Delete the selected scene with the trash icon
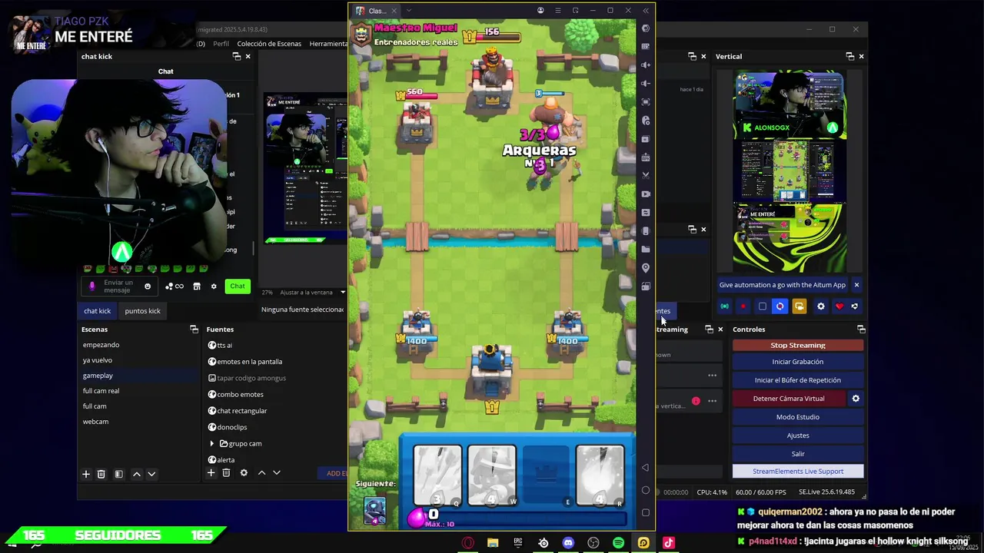The image size is (984, 553). click(101, 474)
